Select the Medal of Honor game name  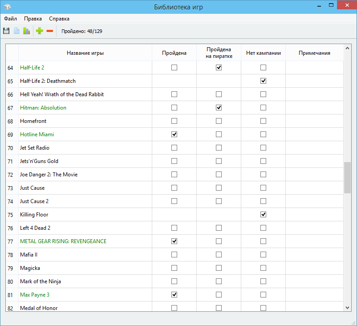point(39,308)
